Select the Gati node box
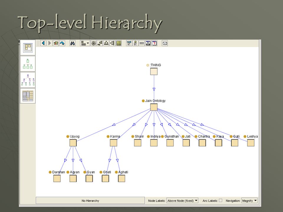The width and height of the screenshot is (283, 212). click(x=235, y=143)
